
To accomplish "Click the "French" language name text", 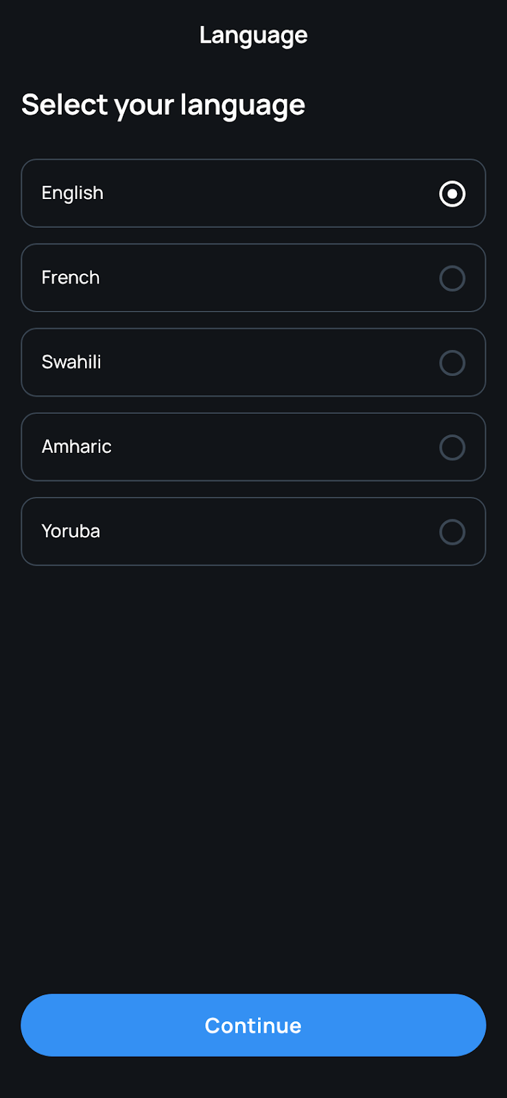I will pyautogui.click(x=71, y=277).
